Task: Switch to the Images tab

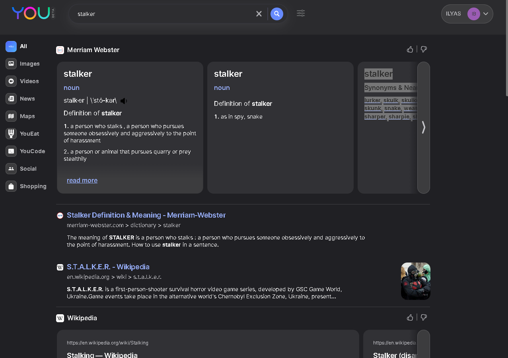Action: (23, 64)
